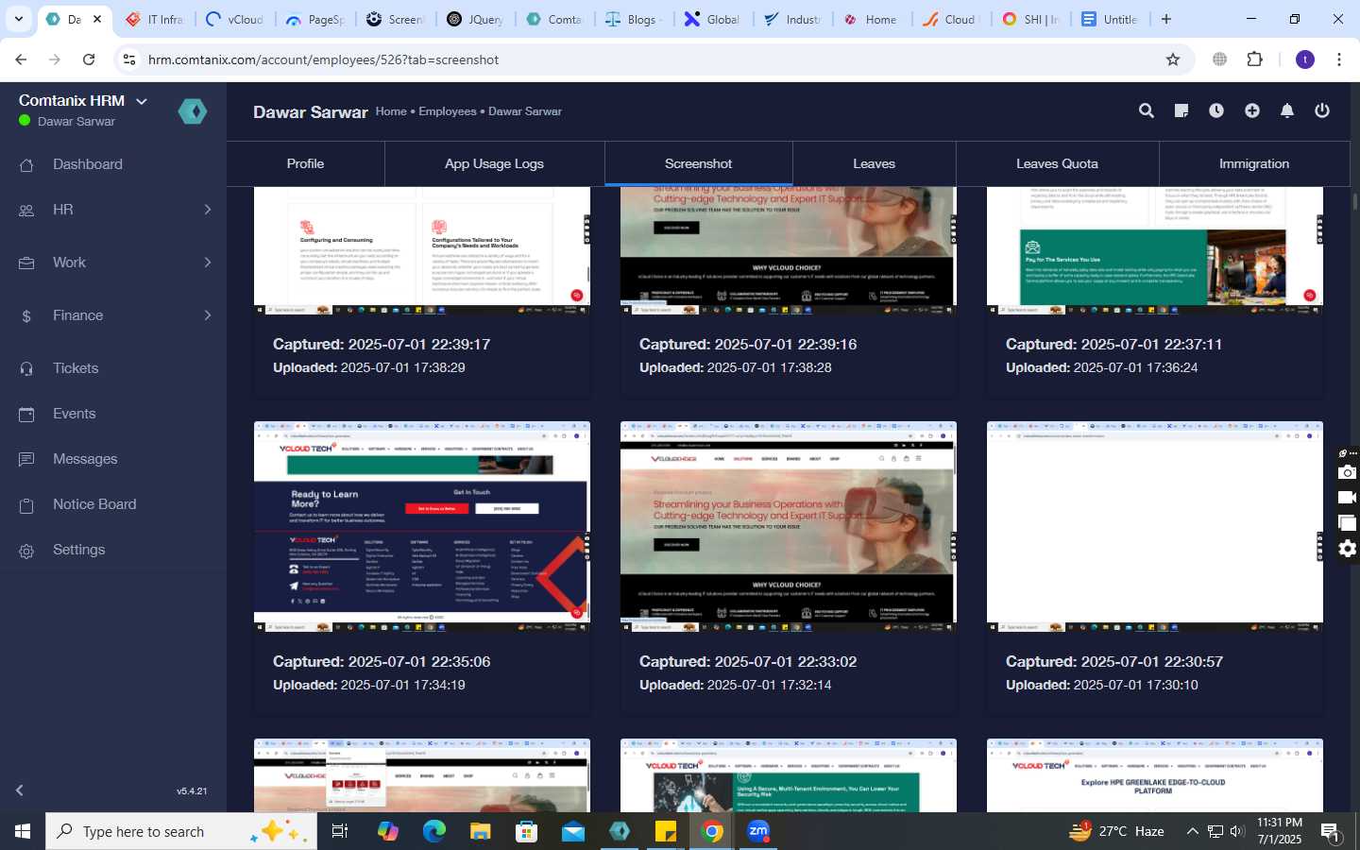Click the Comtanix teal logo icon

(x=193, y=111)
